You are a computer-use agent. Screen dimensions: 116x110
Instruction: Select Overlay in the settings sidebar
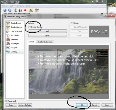15,52
